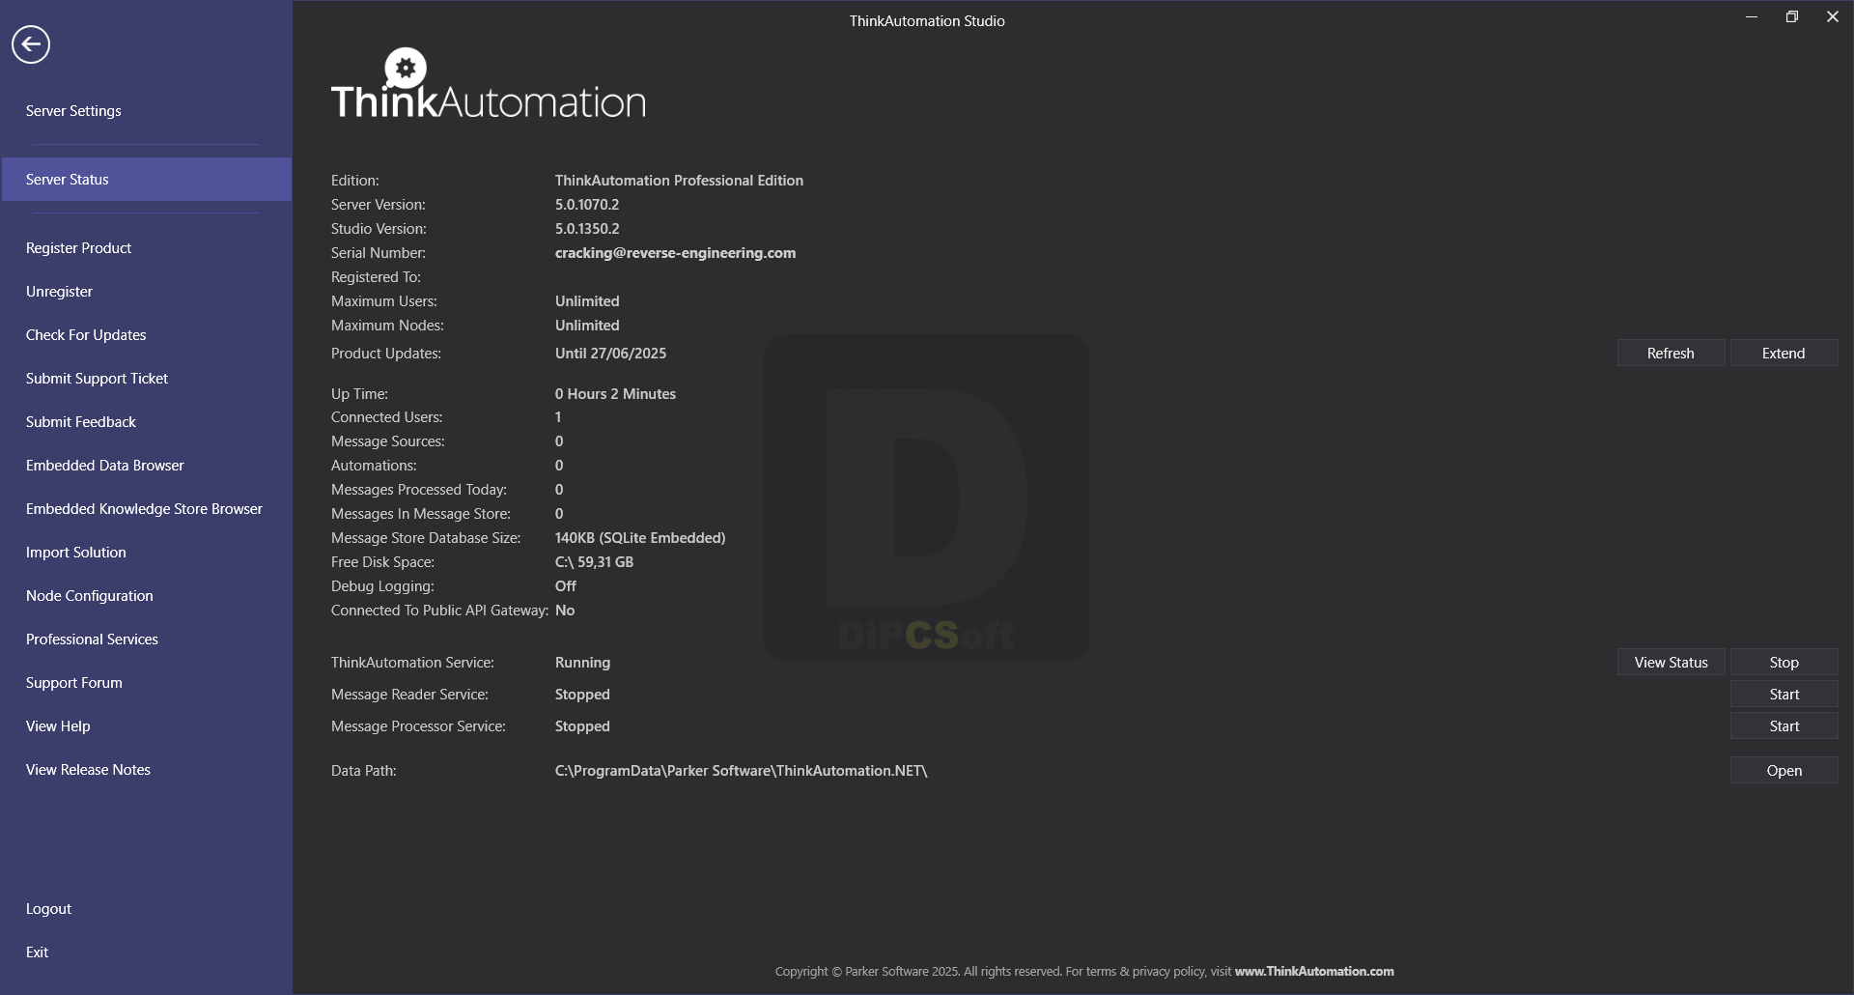Click Message Reader Service Stopped status
This screenshot has width=1854, height=995.
[x=582, y=695]
